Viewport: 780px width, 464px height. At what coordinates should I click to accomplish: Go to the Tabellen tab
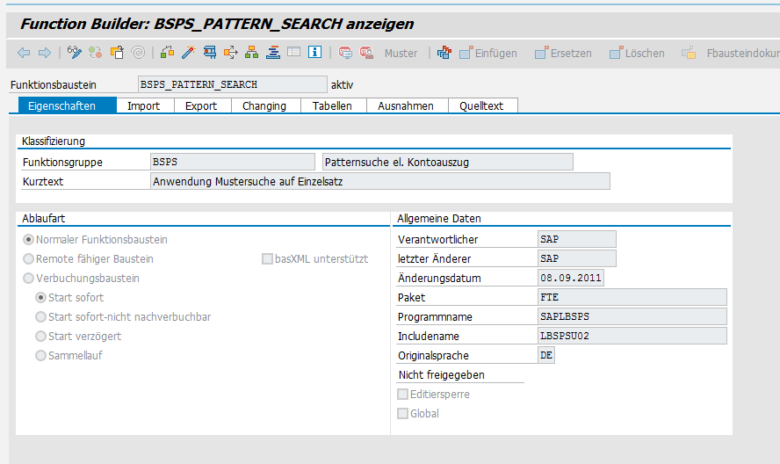332,106
